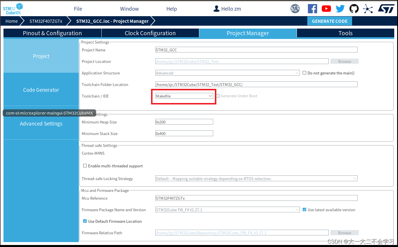Open the Toolchain / IDE dropdown
398x247 pixels.
tap(184, 96)
